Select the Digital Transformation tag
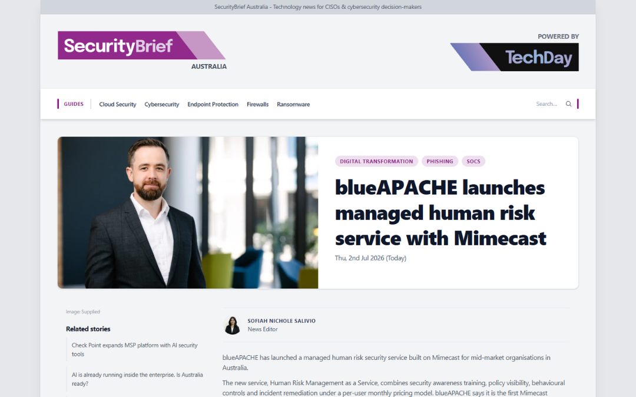The image size is (636, 397). coord(376,161)
